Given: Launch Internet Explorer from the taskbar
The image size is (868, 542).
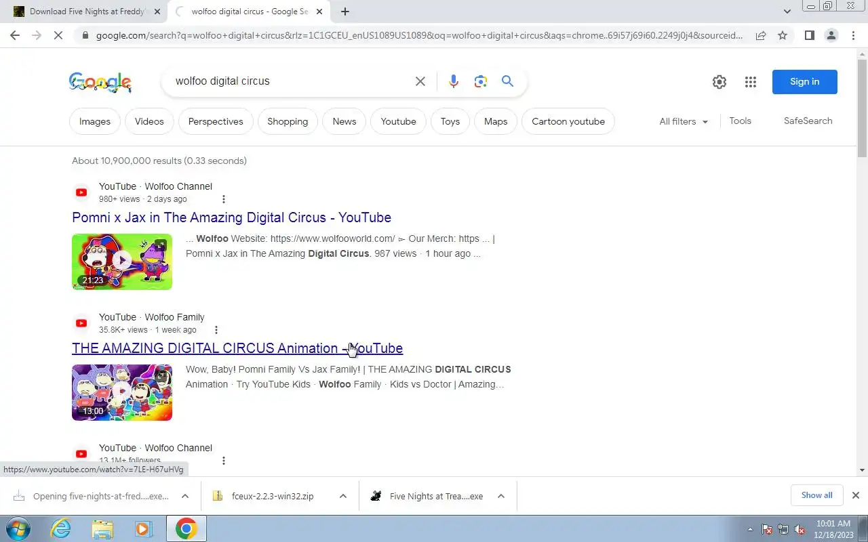Looking at the screenshot, I should pos(61,528).
